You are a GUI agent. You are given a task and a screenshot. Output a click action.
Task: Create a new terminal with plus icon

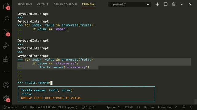(157, 5)
